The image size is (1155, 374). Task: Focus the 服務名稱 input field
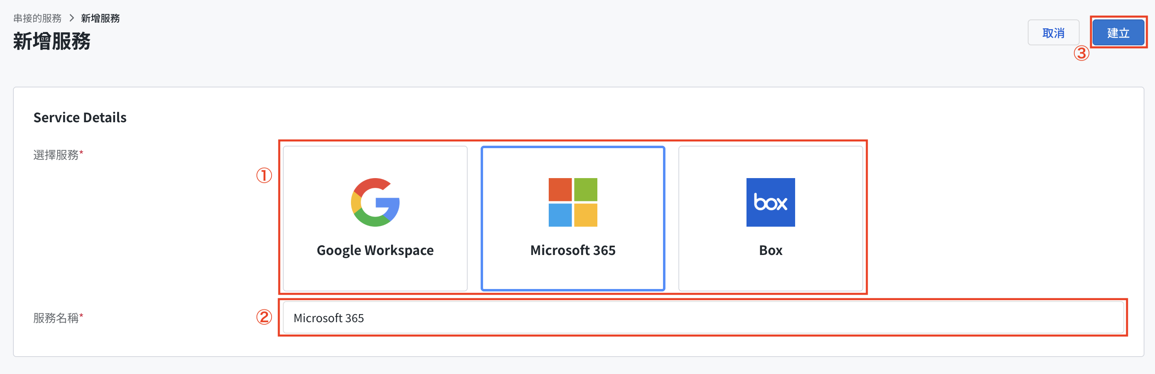(x=703, y=318)
